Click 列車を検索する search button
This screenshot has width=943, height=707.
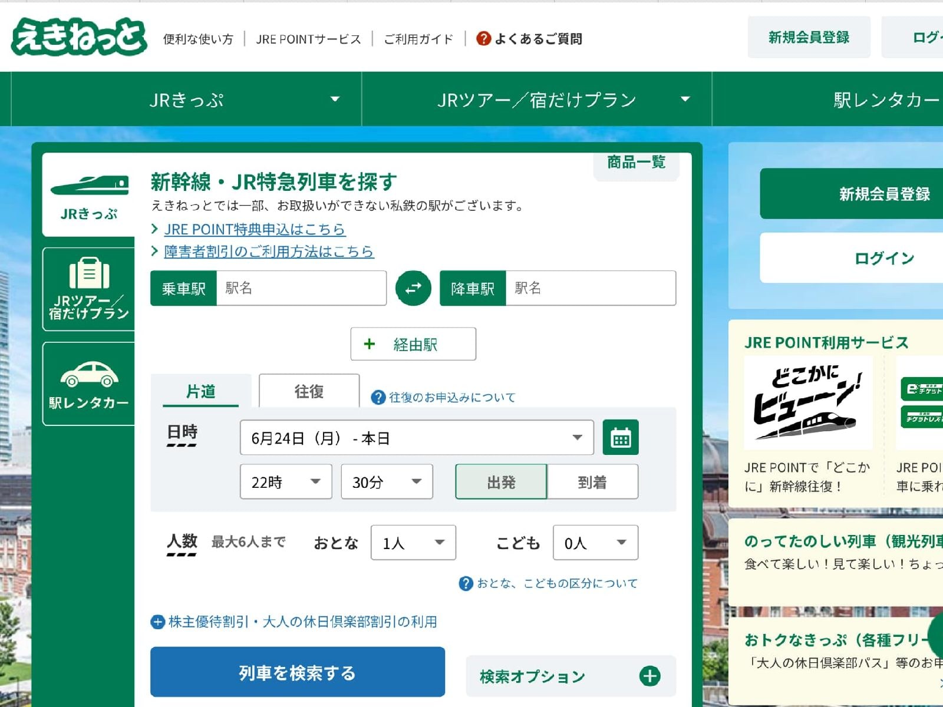(x=298, y=672)
